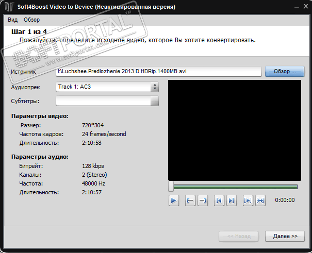The width and height of the screenshot is (312, 253).
Task: Jump to previous frame button
Action: 219,200
